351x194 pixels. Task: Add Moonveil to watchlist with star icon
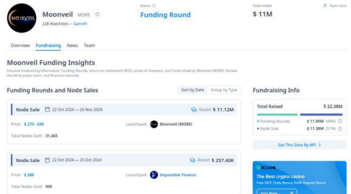tap(97, 15)
